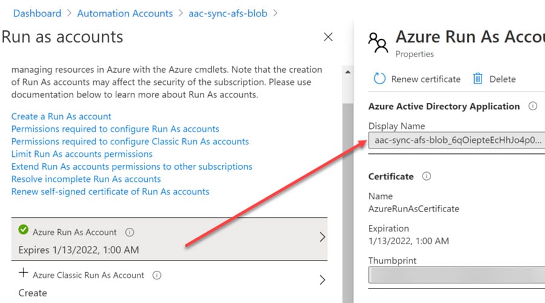Open Renew self-signed certificate link
545x303 pixels.
[x=110, y=191]
